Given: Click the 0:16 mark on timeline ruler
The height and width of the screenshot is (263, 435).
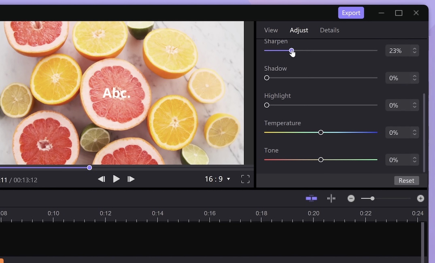Looking at the screenshot, I should pos(210,213).
